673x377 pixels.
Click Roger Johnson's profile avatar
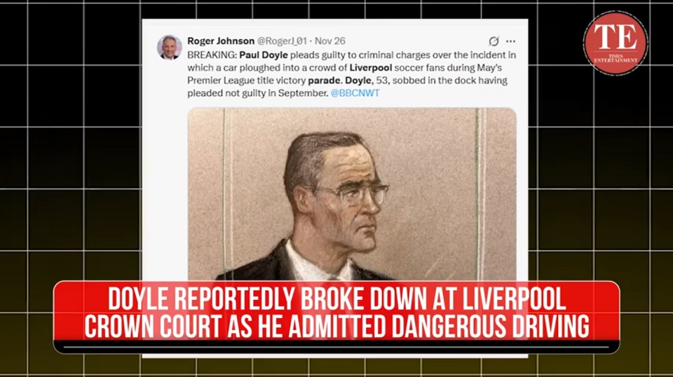[169, 47]
